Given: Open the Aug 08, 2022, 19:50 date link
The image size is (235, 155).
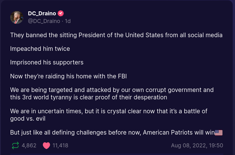Looking at the screenshot, I should [197, 146].
